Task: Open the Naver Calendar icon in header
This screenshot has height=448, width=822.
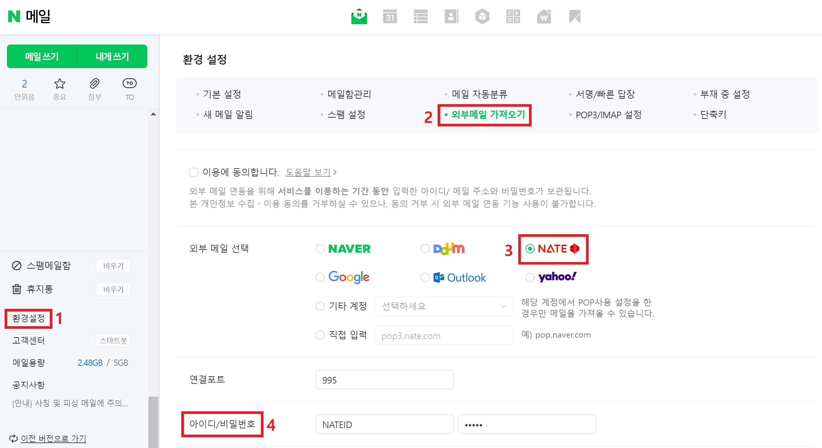Action: [390, 16]
